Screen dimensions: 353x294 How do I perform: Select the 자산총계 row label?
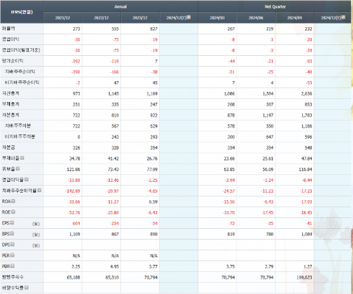11,93
